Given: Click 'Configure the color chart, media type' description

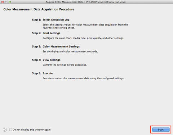Looking at the screenshot, I should click(x=83, y=38).
